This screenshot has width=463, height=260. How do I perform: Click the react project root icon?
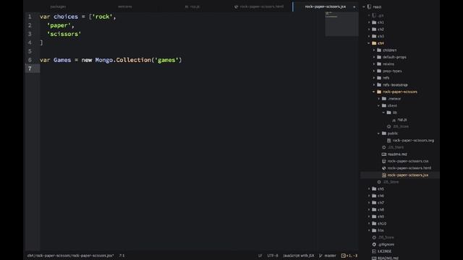point(369,6)
